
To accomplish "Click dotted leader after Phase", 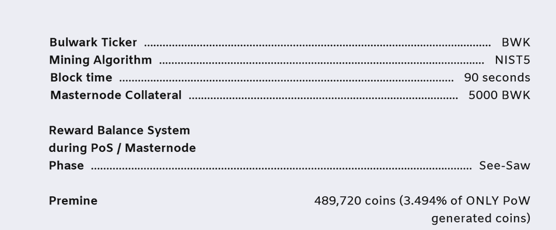I will 282,168.
